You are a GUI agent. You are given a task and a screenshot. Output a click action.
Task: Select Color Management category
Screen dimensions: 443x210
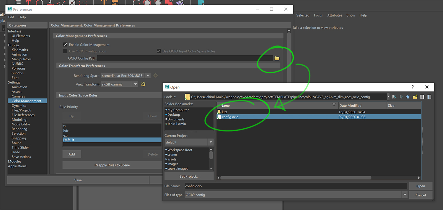pos(27,101)
